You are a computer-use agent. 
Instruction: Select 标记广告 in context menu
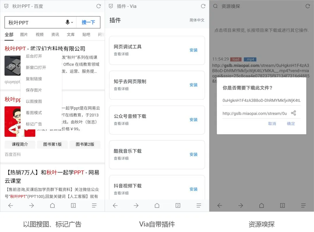(34, 124)
